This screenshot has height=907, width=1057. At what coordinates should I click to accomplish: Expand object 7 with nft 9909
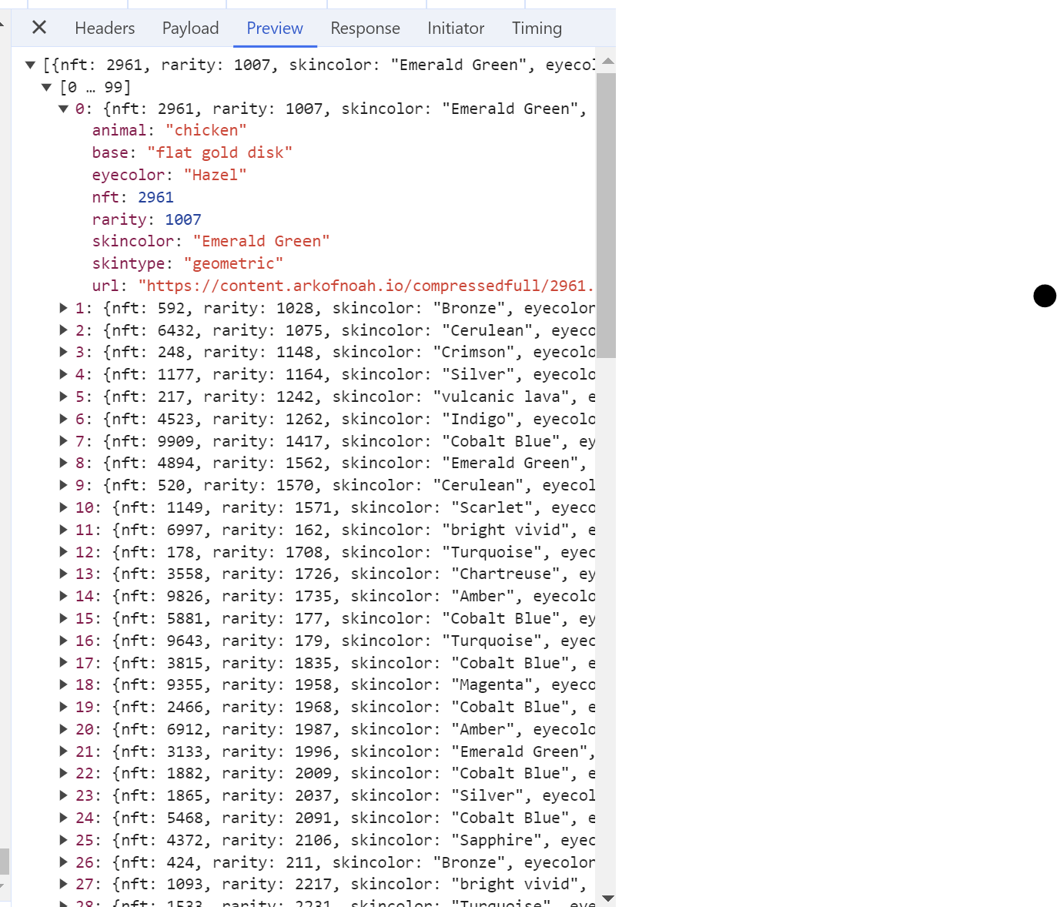(x=64, y=441)
